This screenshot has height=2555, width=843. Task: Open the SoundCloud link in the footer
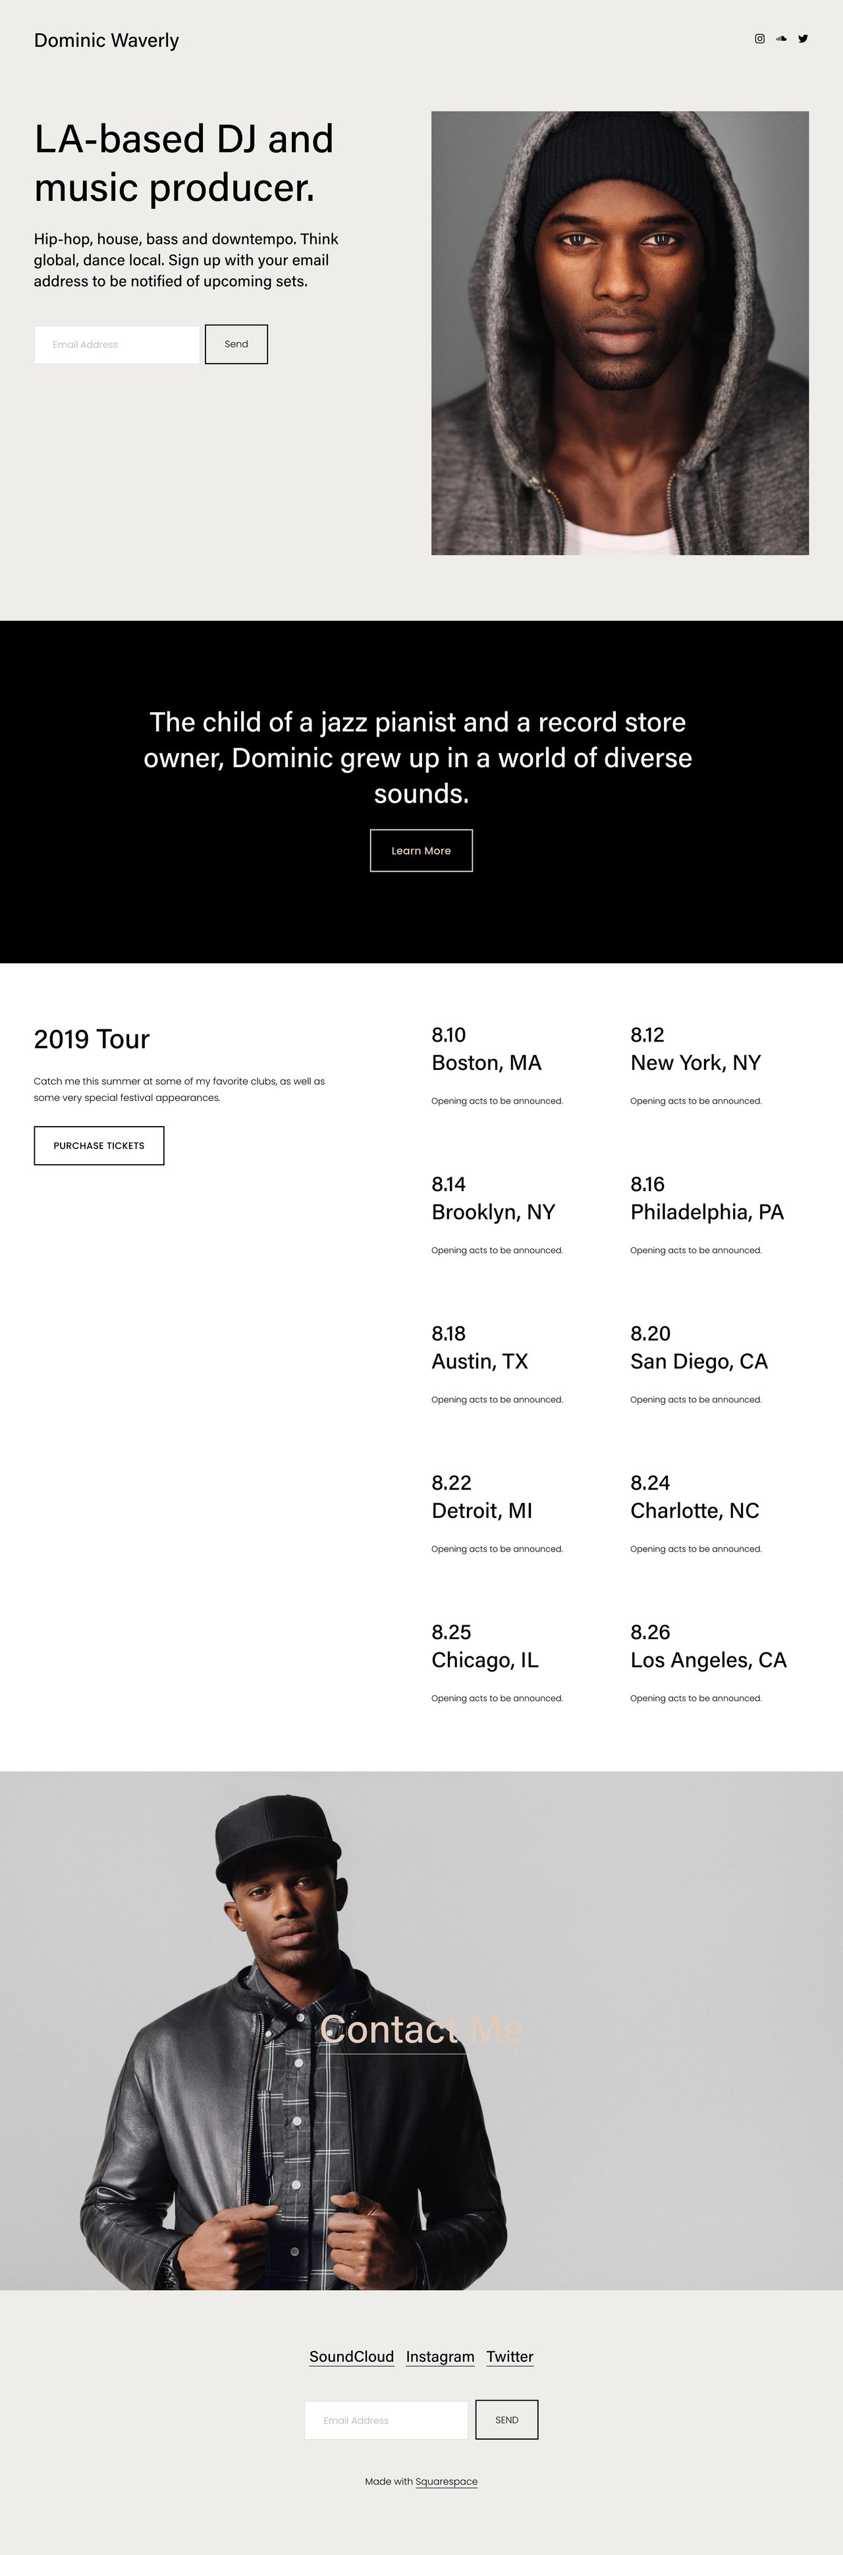pos(352,2357)
